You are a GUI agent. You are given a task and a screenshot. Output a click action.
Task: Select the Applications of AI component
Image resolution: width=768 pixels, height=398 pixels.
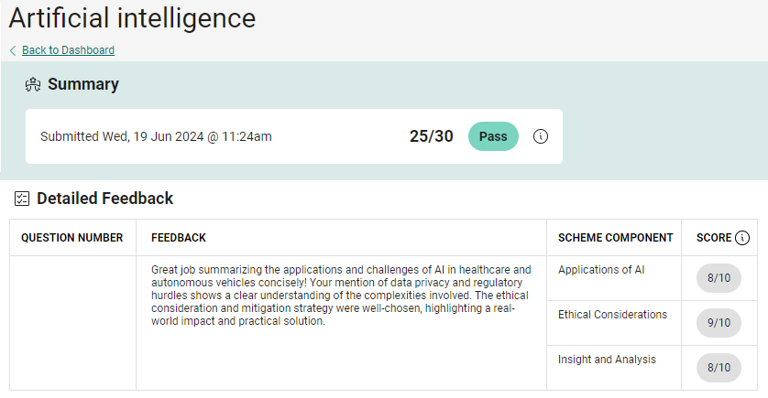(601, 270)
